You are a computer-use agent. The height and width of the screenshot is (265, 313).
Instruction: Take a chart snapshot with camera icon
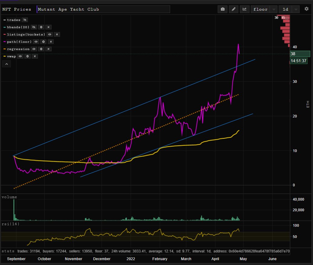pyautogui.click(x=223, y=9)
